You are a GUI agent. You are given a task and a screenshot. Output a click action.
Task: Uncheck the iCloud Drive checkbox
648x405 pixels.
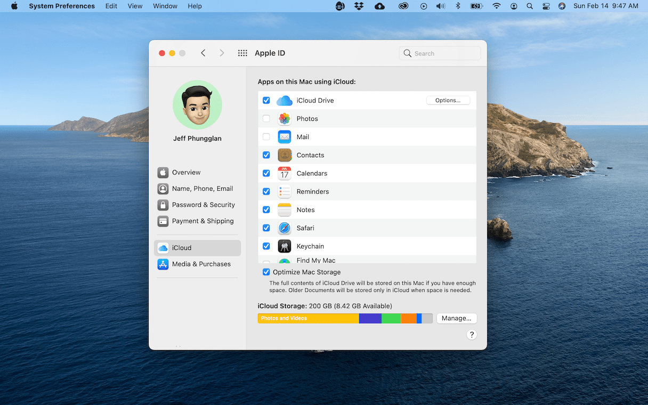click(266, 100)
